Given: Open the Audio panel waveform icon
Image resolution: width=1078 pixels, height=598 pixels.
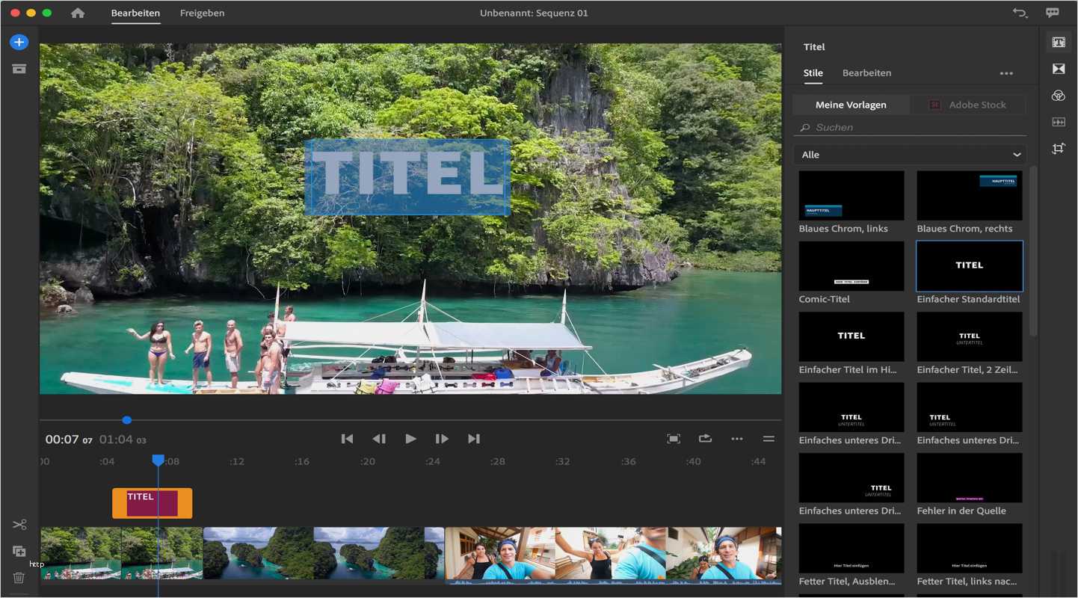Looking at the screenshot, I should tap(1059, 122).
